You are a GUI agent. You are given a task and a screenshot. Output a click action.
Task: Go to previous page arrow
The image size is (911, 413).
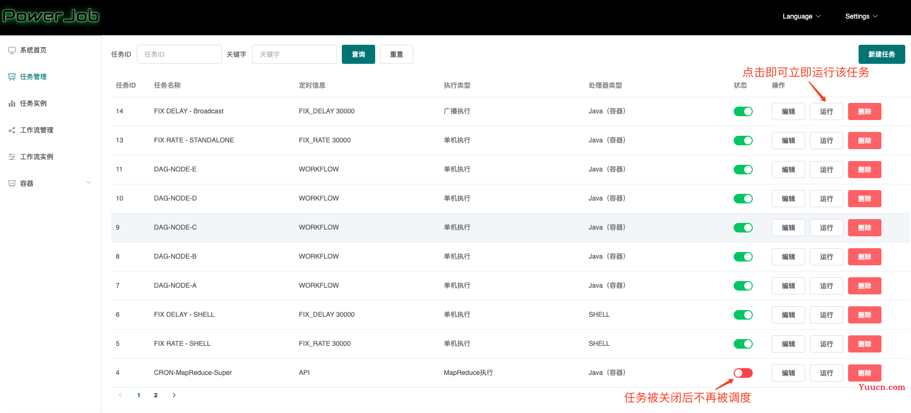(x=120, y=395)
